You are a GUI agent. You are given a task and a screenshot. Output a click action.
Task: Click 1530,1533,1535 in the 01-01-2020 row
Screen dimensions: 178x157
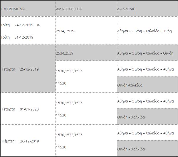[69, 103]
